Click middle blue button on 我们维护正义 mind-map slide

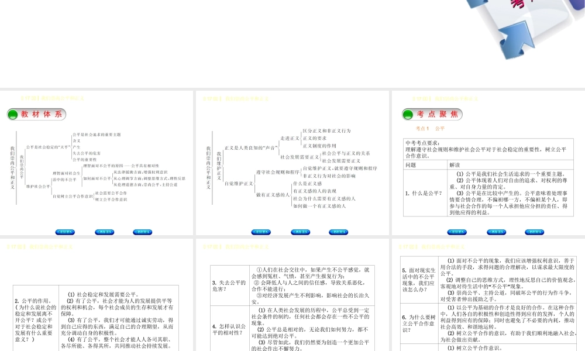pos(300,232)
